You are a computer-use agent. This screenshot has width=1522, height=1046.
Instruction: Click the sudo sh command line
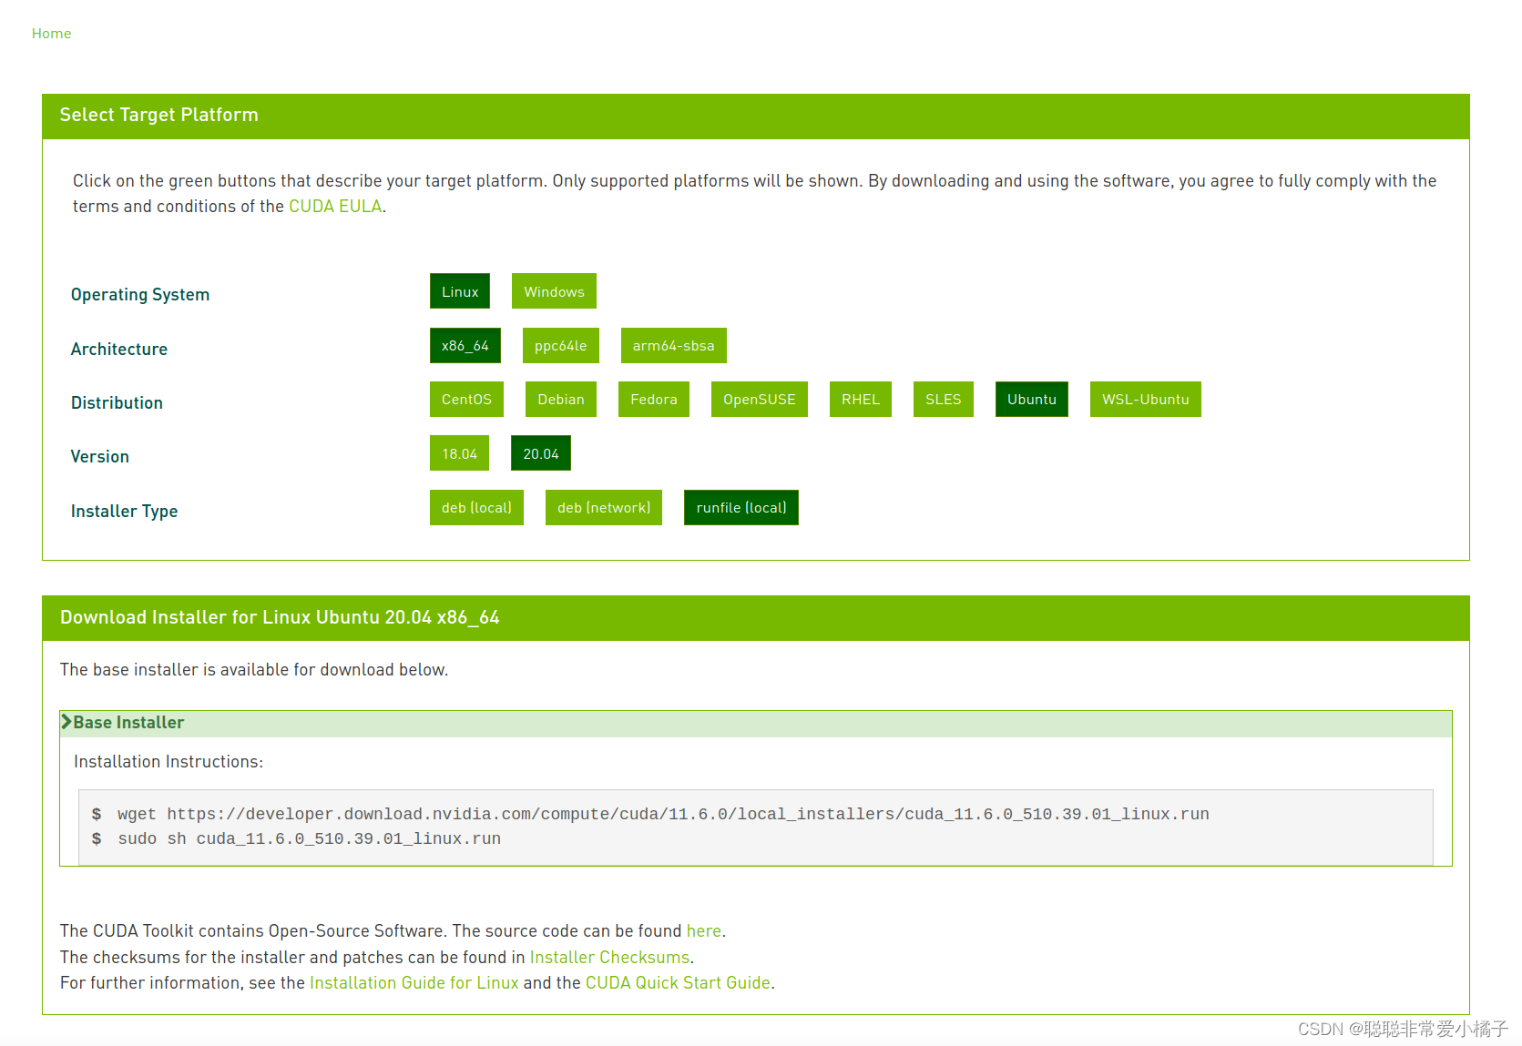pyautogui.click(x=310, y=838)
